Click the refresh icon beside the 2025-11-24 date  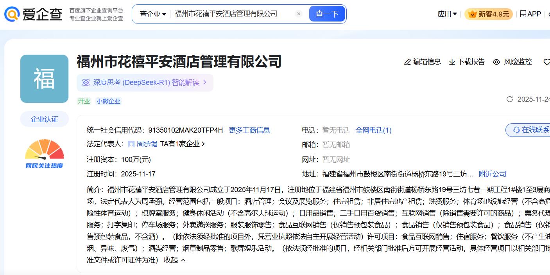(509, 99)
